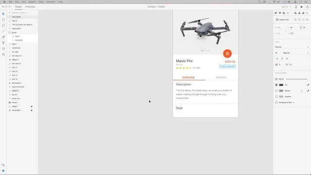Image resolution: width=311 pixels, height=175 pixels.
Task: Switch to the Design tab
Action: 18,7
